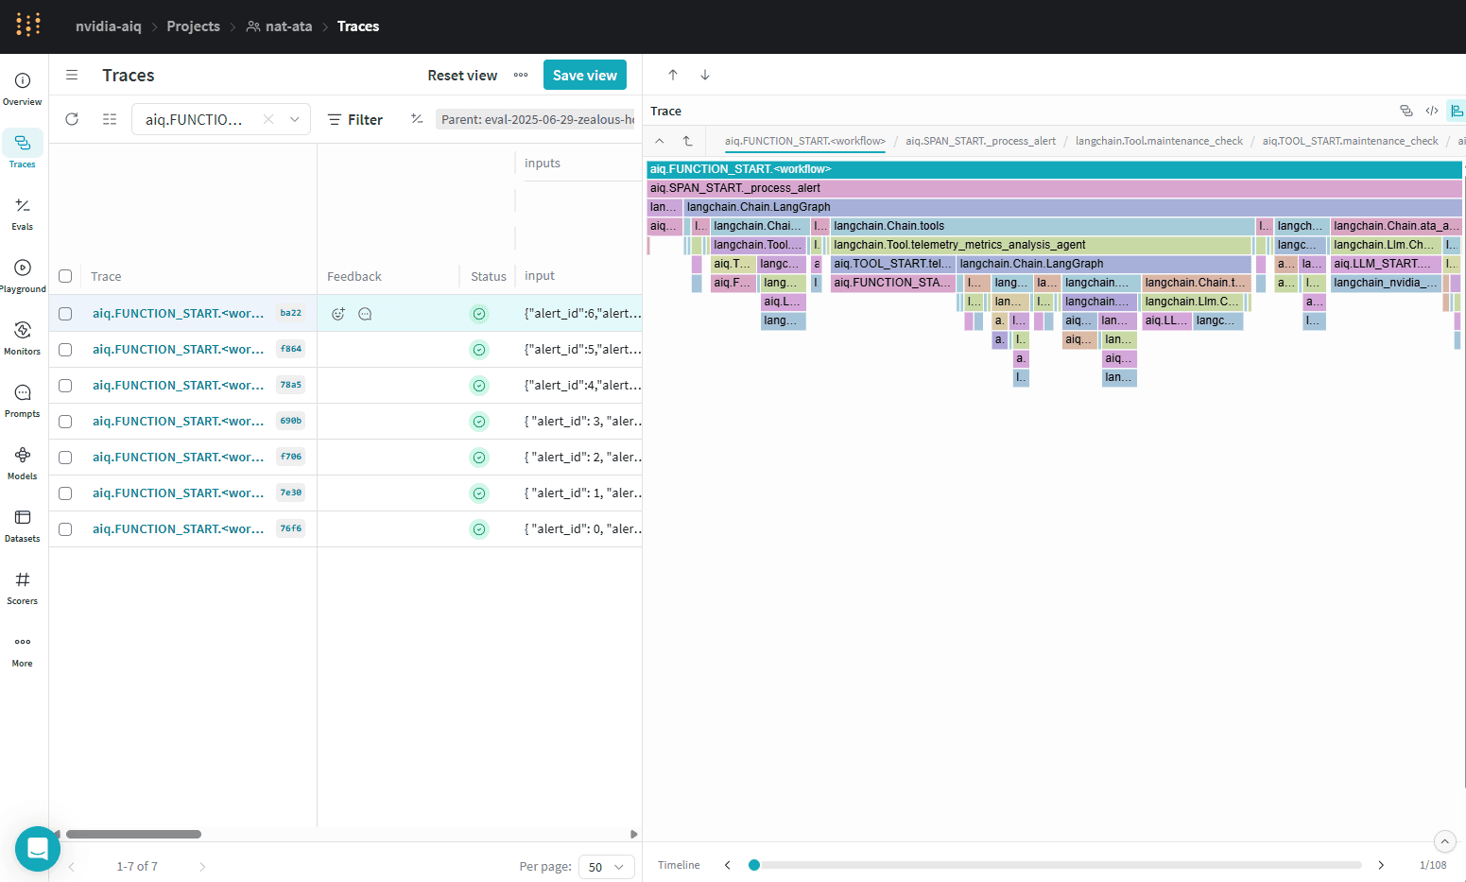Click the code view icon in Trace panel
The width and height of the screenshot is (1466, 882).
[x=1432, y=111]
